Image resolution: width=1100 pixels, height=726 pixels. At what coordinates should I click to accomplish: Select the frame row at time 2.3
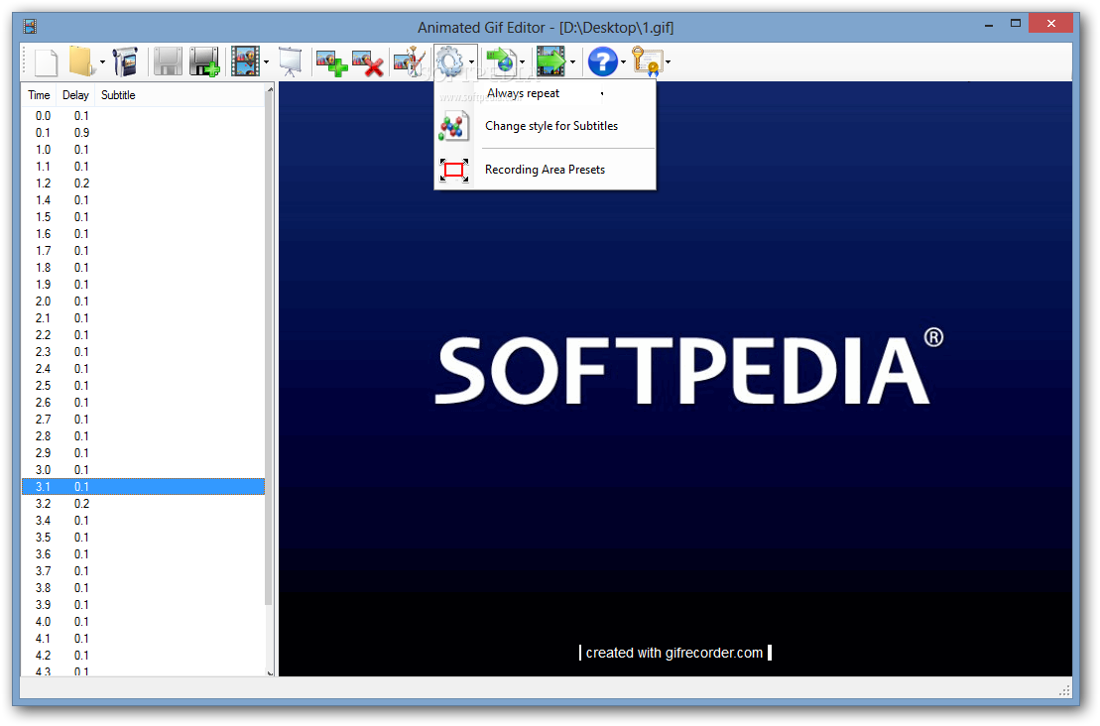pos(143,351)
